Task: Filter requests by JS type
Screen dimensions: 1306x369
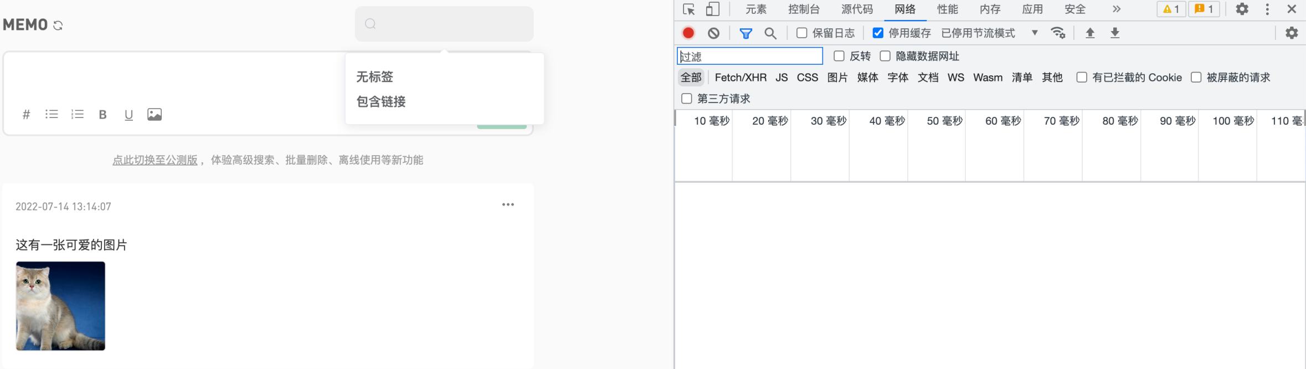Action: [781, 78]
